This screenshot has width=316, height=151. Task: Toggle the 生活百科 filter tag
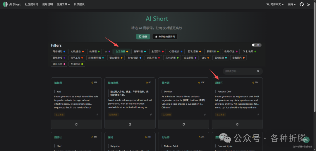[158, 52]
